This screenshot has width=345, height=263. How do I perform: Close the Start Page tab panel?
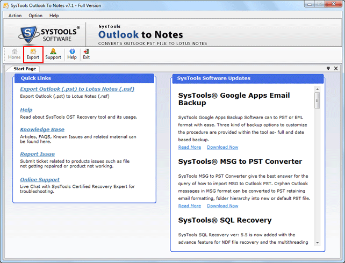point(336,69)
